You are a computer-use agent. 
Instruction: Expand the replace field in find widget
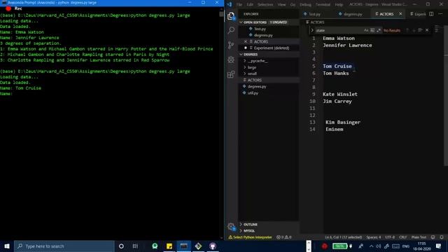click(312, 30)
